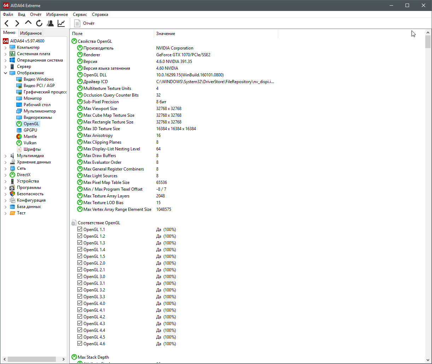Refresh the current page
Screen dimensions: 432x364
pyautogui.click(x=39, y=23)
